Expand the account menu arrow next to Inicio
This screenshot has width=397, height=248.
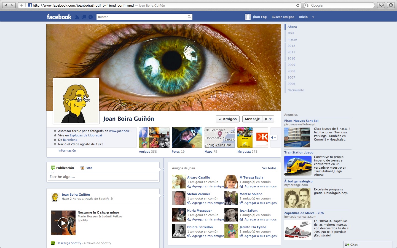point(313,17)
